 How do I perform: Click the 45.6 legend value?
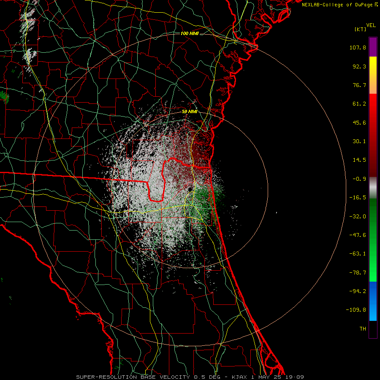[359, 122]
